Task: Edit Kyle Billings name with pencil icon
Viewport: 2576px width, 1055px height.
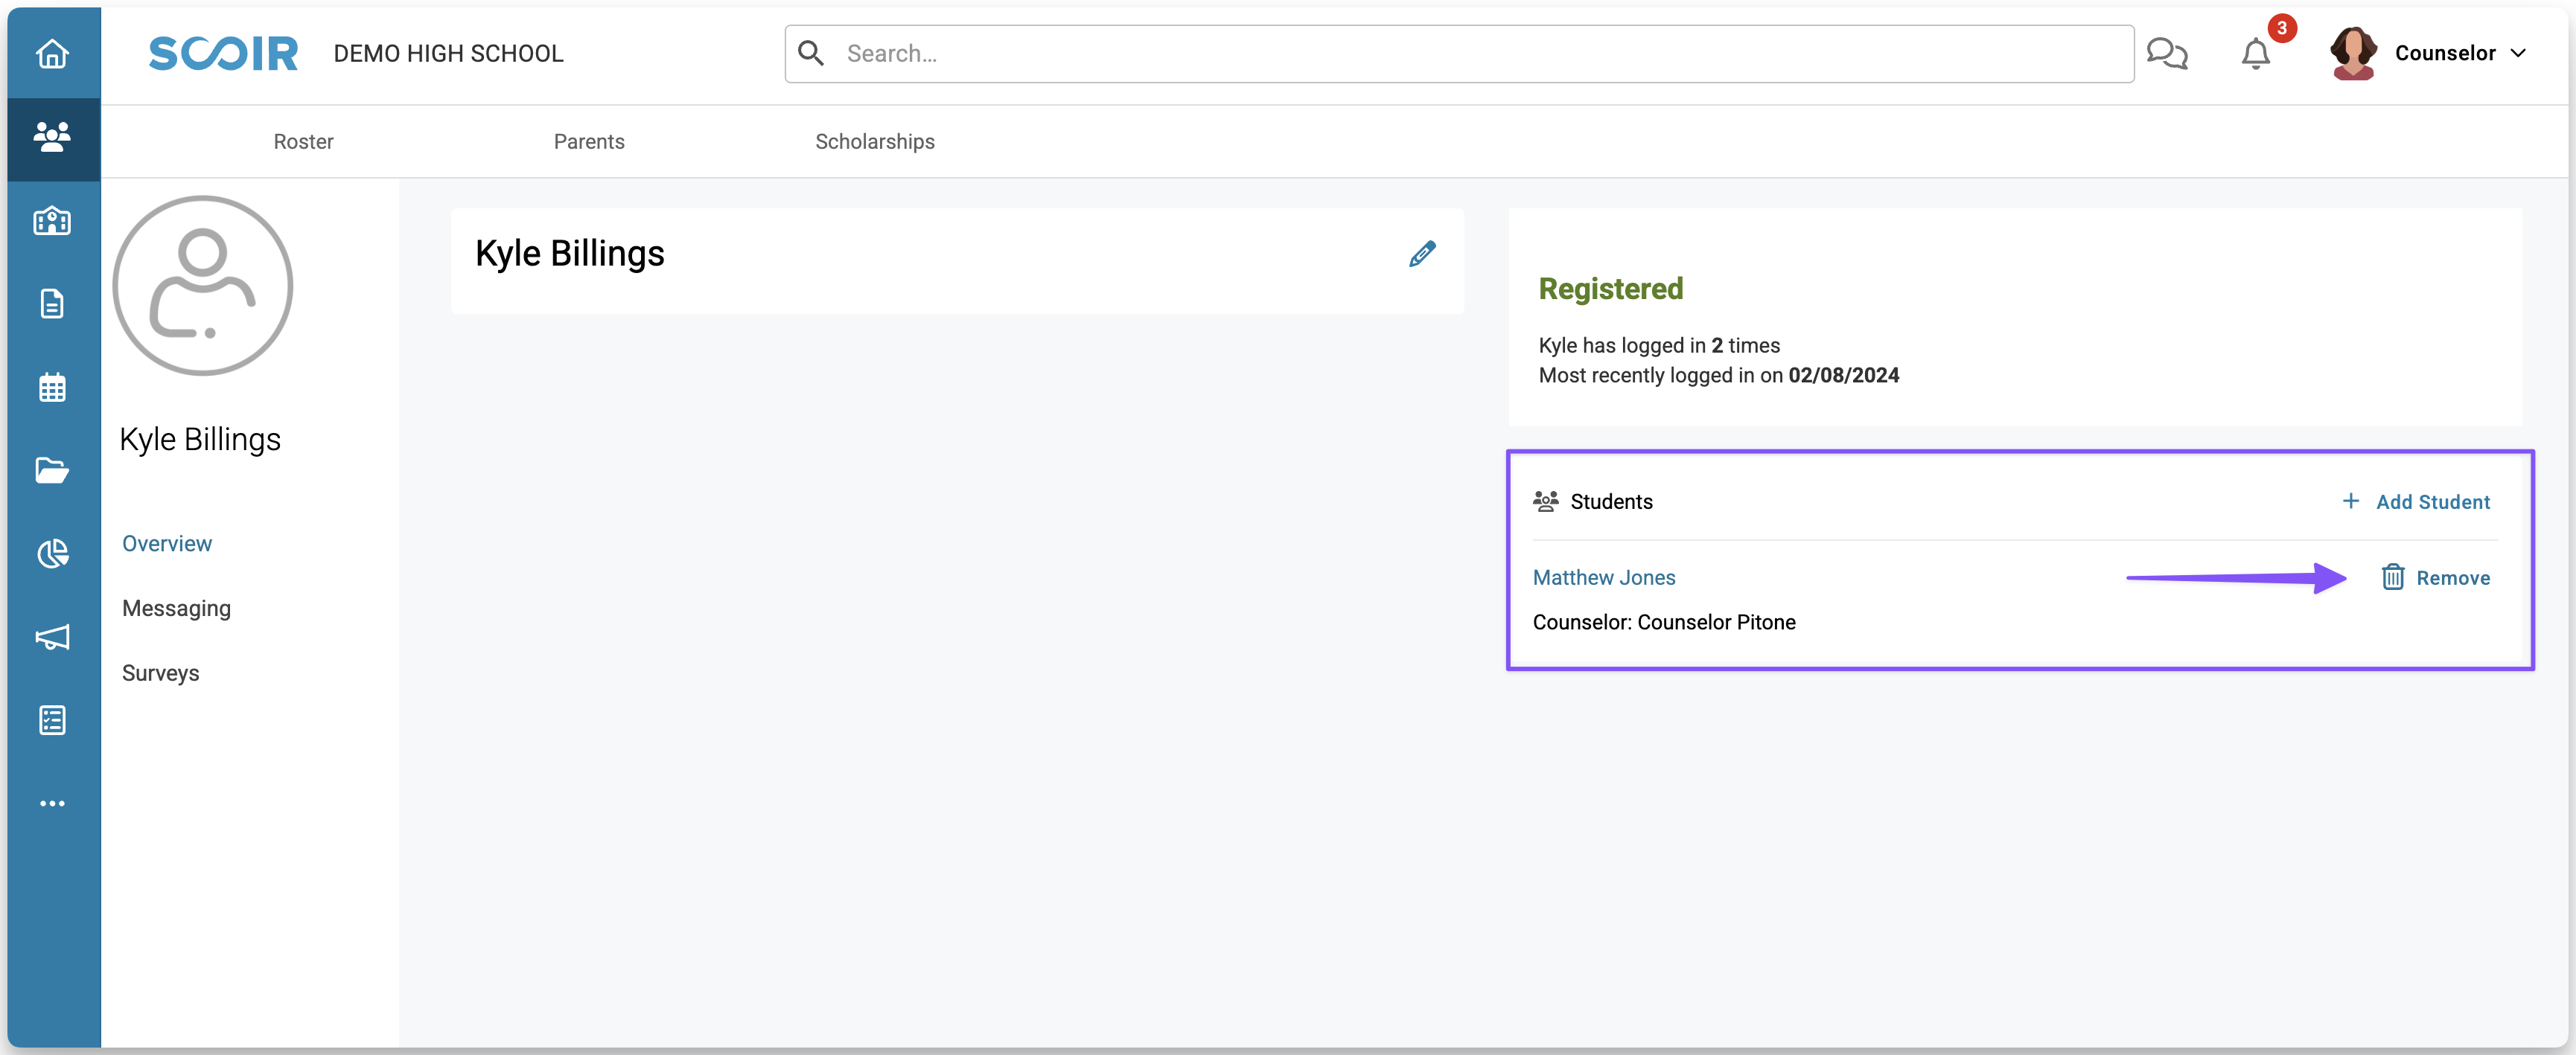Action: (x=1422, y=254)
